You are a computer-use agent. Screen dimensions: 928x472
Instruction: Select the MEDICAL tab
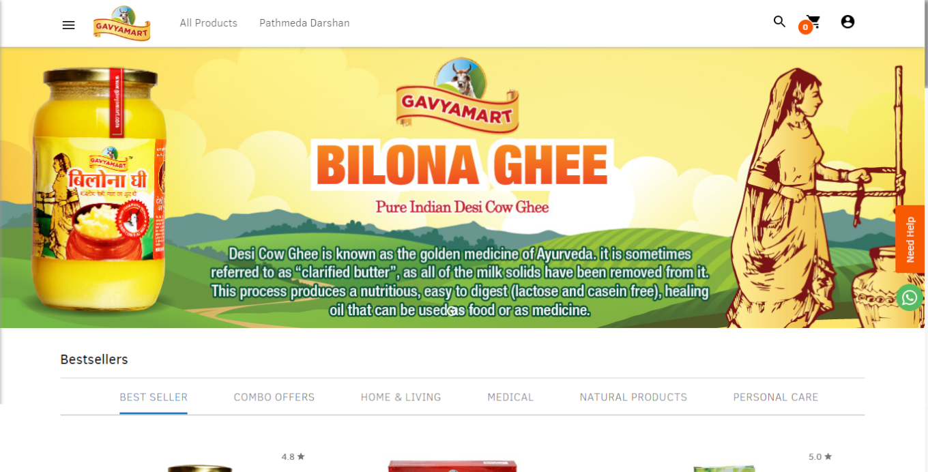[x=510, y=397]
